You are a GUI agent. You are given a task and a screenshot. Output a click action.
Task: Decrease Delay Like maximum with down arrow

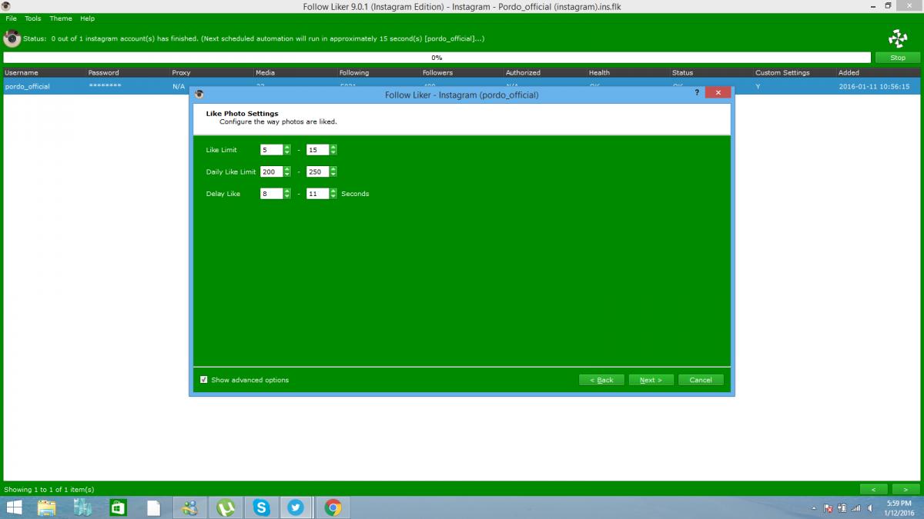[333, 197]
